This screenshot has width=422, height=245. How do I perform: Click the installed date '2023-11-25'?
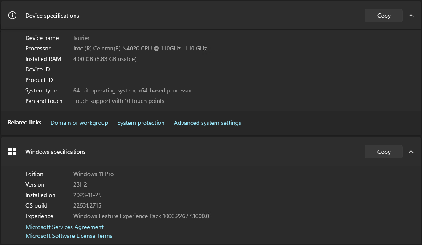(x=87, y=195)
